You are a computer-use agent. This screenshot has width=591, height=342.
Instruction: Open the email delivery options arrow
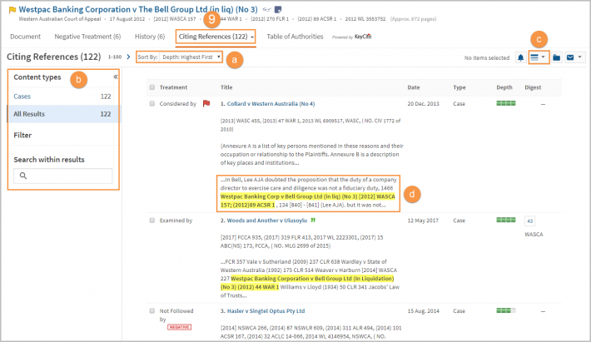coord(579,57)
